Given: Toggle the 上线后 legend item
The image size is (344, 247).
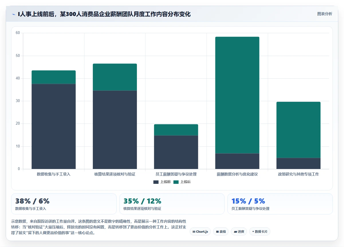Looking at the screenshot, I should pyautogui.click(x=182, y=182).
